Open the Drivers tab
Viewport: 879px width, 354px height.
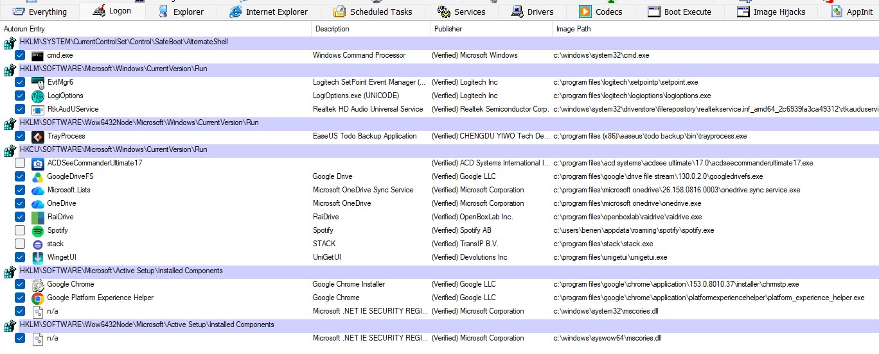[x=532, y=12]
